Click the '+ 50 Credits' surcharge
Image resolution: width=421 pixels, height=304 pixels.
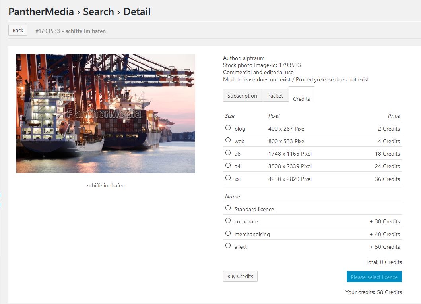coord(385,247)
